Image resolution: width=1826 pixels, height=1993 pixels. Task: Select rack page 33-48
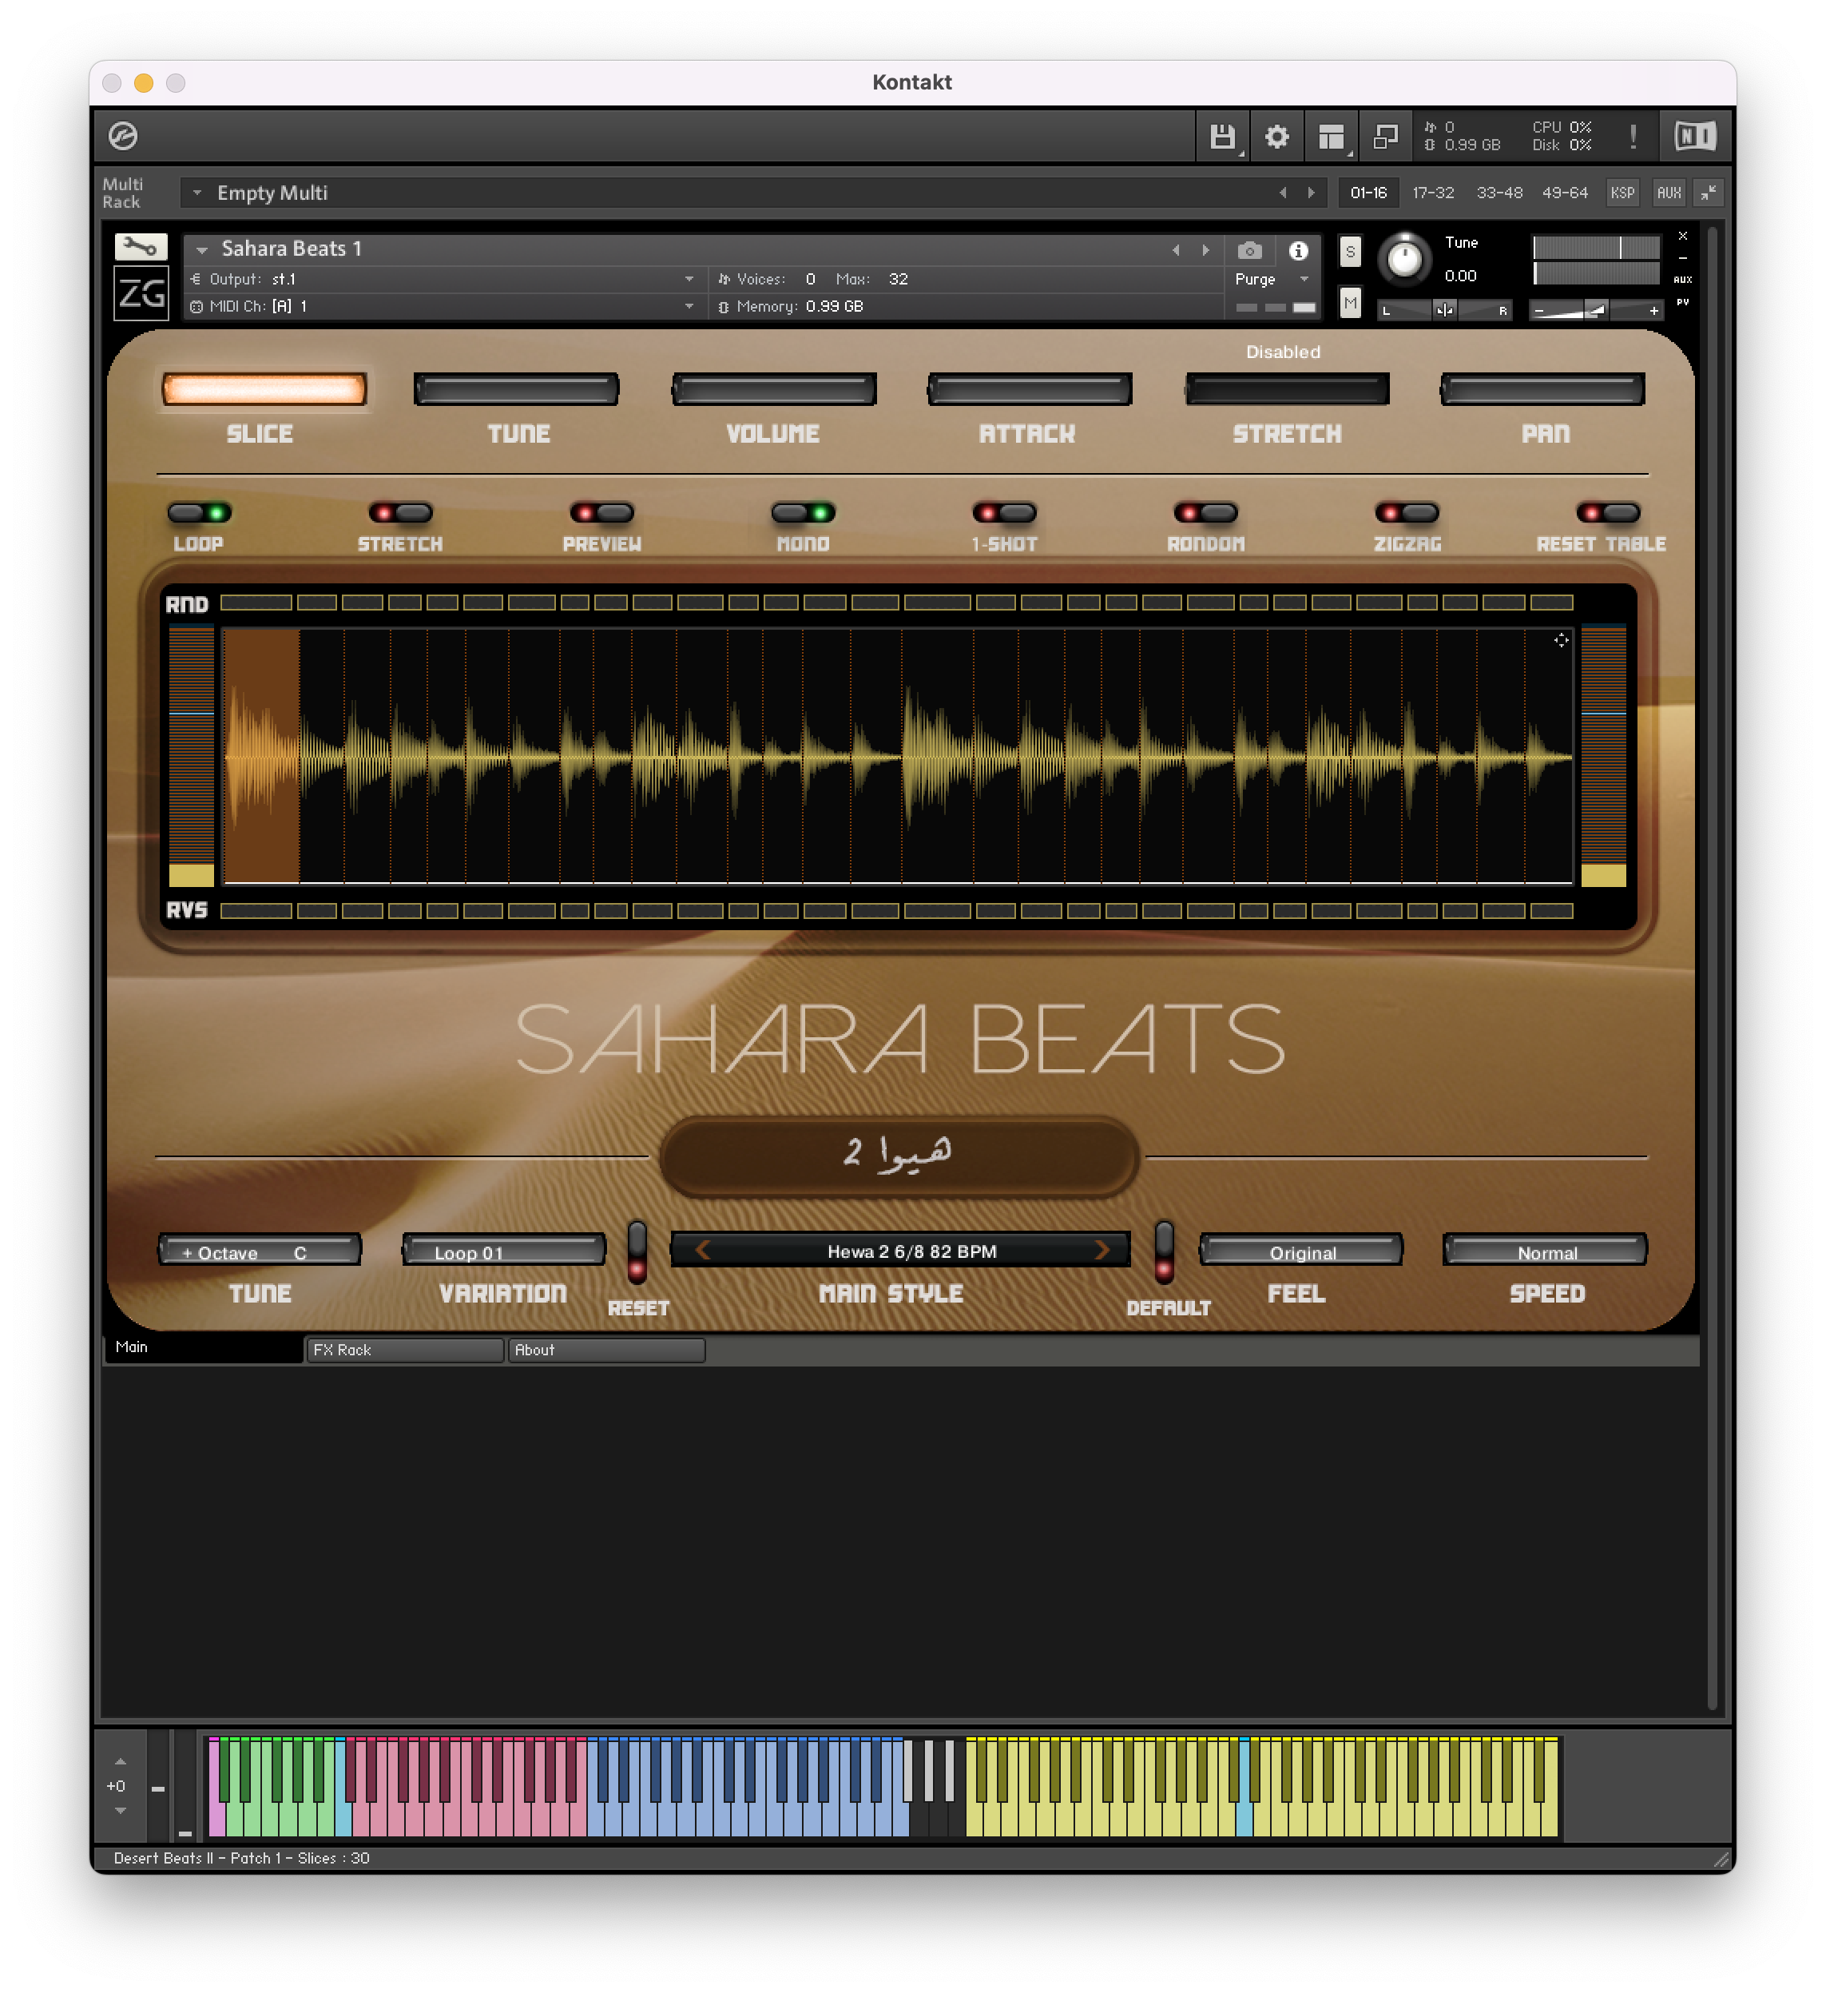(1499, 193)
